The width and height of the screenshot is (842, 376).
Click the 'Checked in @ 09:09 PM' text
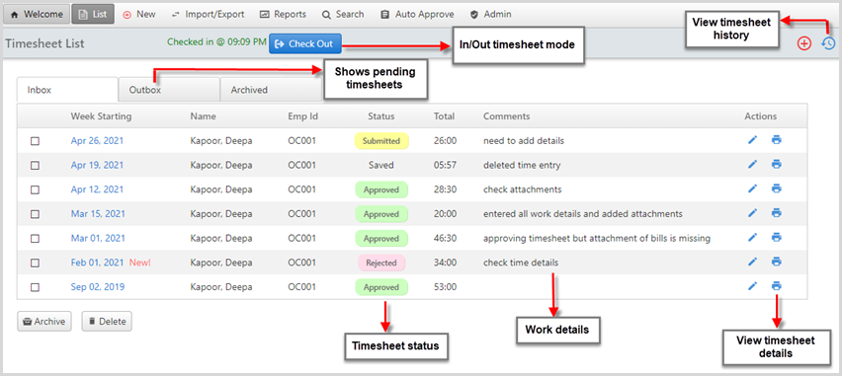click(216, 41)
